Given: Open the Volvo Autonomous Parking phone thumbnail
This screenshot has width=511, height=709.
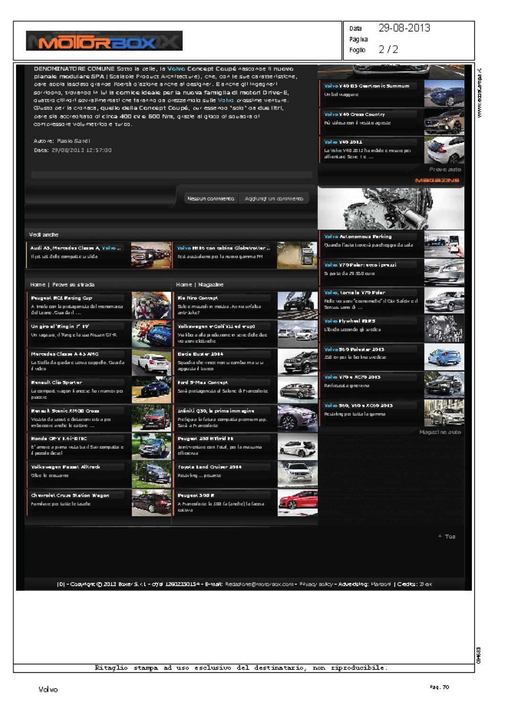Looking at the screenshot, I should point(443,244).
